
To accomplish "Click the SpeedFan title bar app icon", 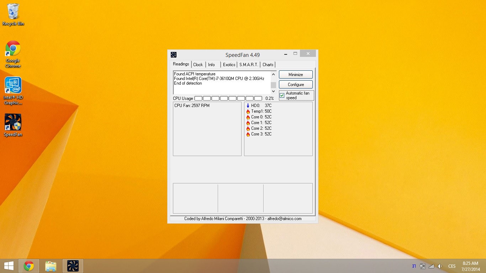I will point(174,55).
